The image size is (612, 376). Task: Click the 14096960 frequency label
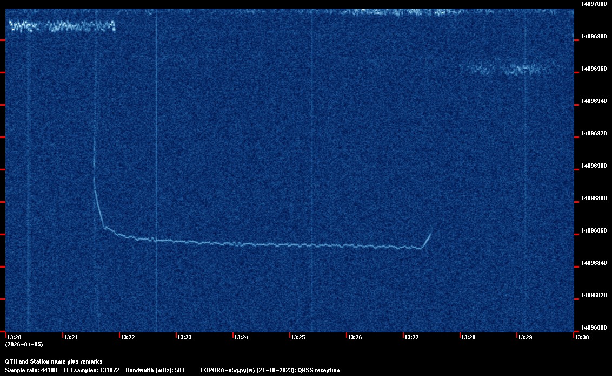[594, 69]
